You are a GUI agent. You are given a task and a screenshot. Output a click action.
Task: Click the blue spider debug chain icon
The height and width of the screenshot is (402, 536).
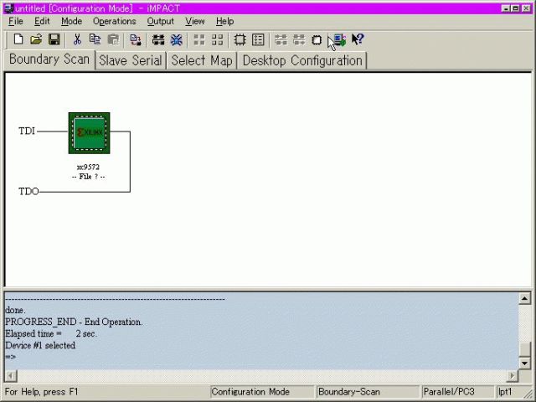[177, 40]
